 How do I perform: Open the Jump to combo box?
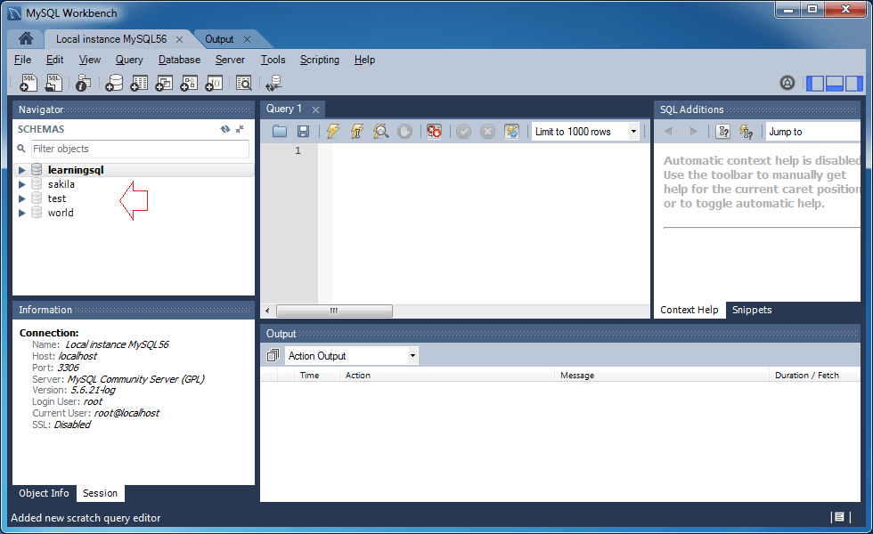pyautogui.click(x=812, y=132)
